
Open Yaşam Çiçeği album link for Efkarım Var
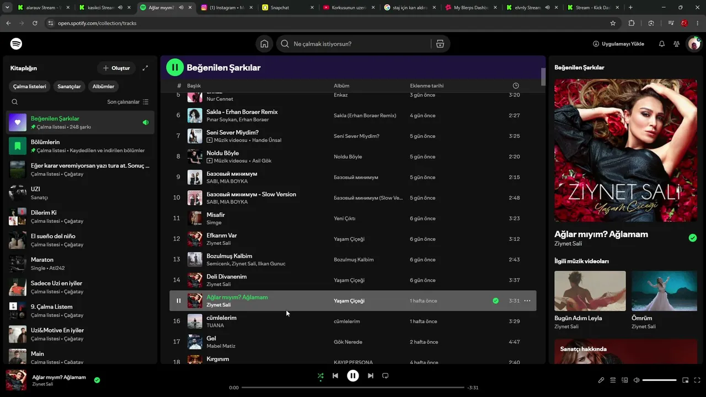click(349, 239)
